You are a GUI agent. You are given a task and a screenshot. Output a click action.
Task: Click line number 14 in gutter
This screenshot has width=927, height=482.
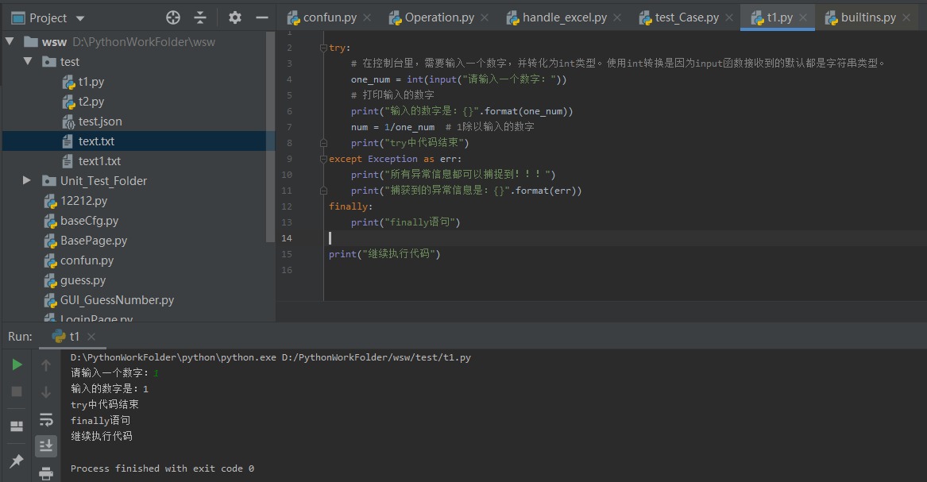[x=287, y=238]
